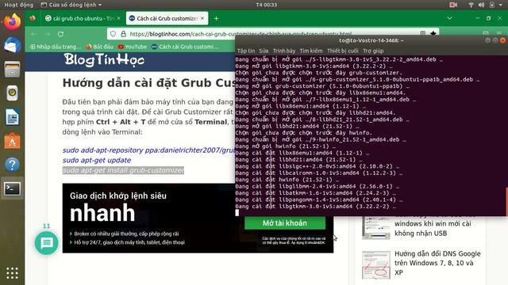Open Trợ giúp menu in terminal
The image size is (508, 285).
[373, 51]
